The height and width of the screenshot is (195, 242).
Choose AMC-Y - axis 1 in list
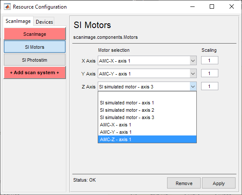point(147,132)
